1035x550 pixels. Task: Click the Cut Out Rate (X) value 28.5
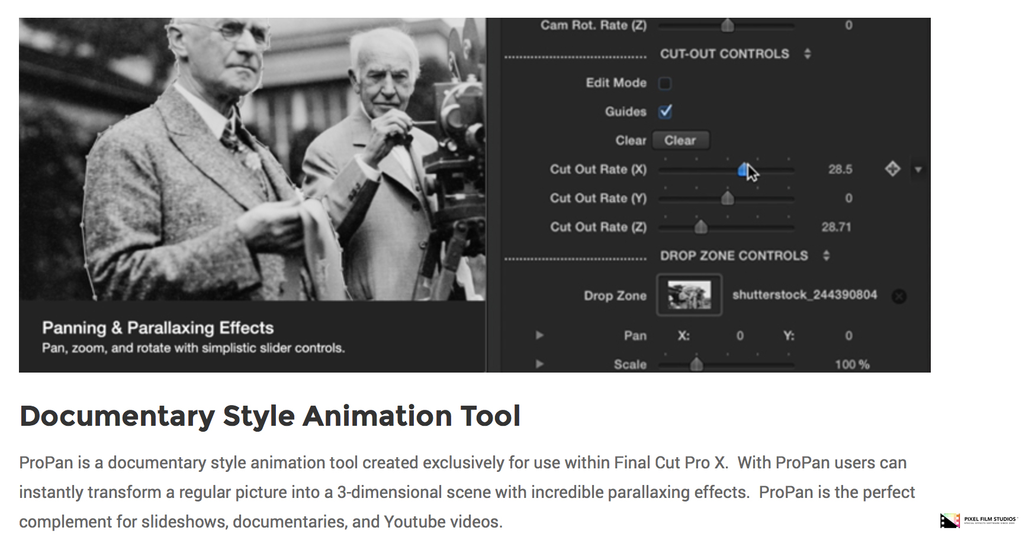tap(840, 170)
